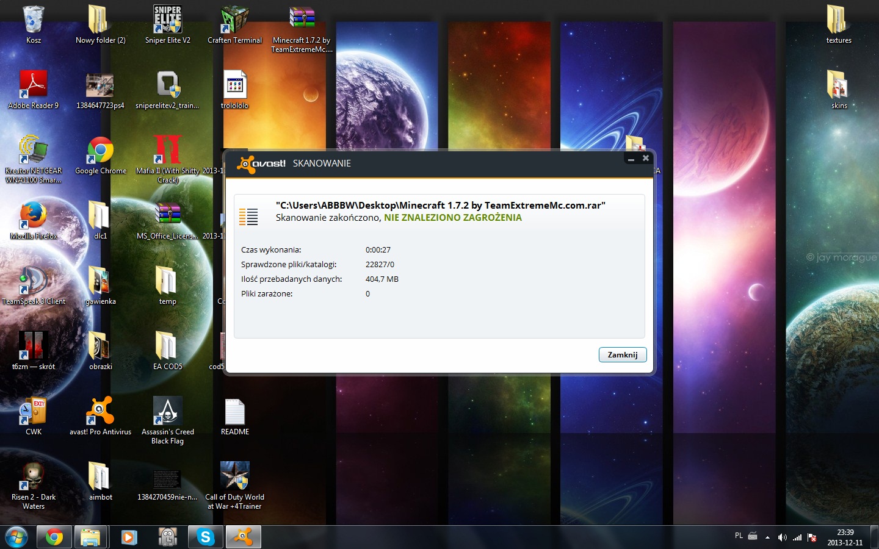Open the Kosz recycle bin icon
This screenshot has height=549, width=879.
[34, 25]
